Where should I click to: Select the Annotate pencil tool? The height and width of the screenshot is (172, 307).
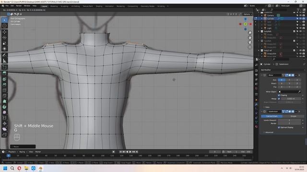(x=4, y=55)
